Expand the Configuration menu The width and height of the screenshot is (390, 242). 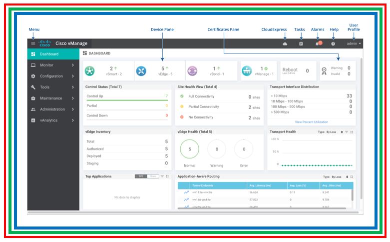(53, 76)
